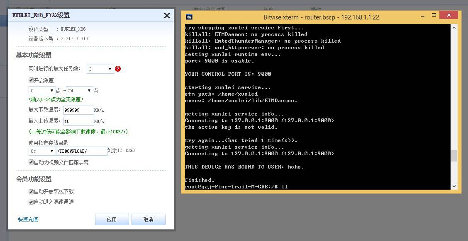Toggle the 开启限速 speed limit checkbox

tap(31, 80)
